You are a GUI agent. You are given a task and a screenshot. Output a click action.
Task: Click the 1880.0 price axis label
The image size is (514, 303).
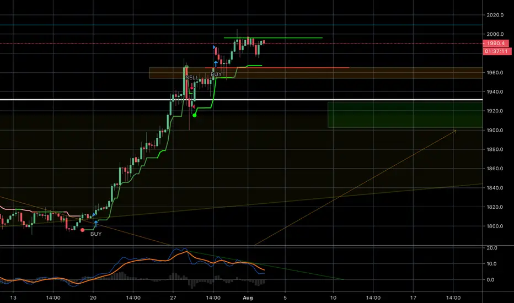pos(495,149)
